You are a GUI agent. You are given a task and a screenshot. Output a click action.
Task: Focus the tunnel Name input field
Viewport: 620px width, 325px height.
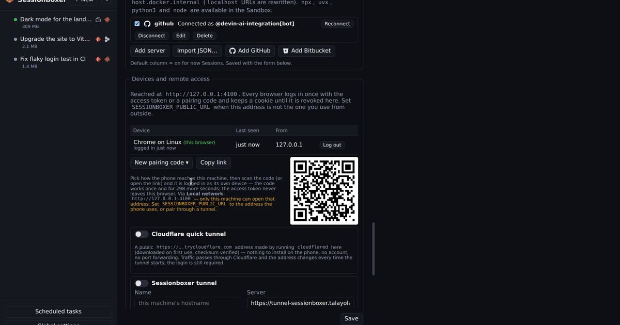[188, 303]
